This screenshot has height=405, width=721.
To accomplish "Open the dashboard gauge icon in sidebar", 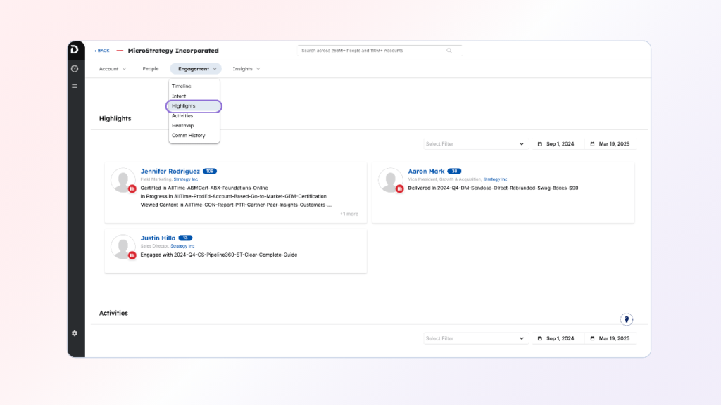I will [x=75, y=69].
